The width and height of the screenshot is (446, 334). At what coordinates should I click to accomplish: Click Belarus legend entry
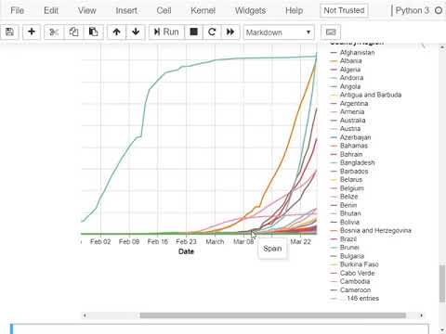click(351, 180)
